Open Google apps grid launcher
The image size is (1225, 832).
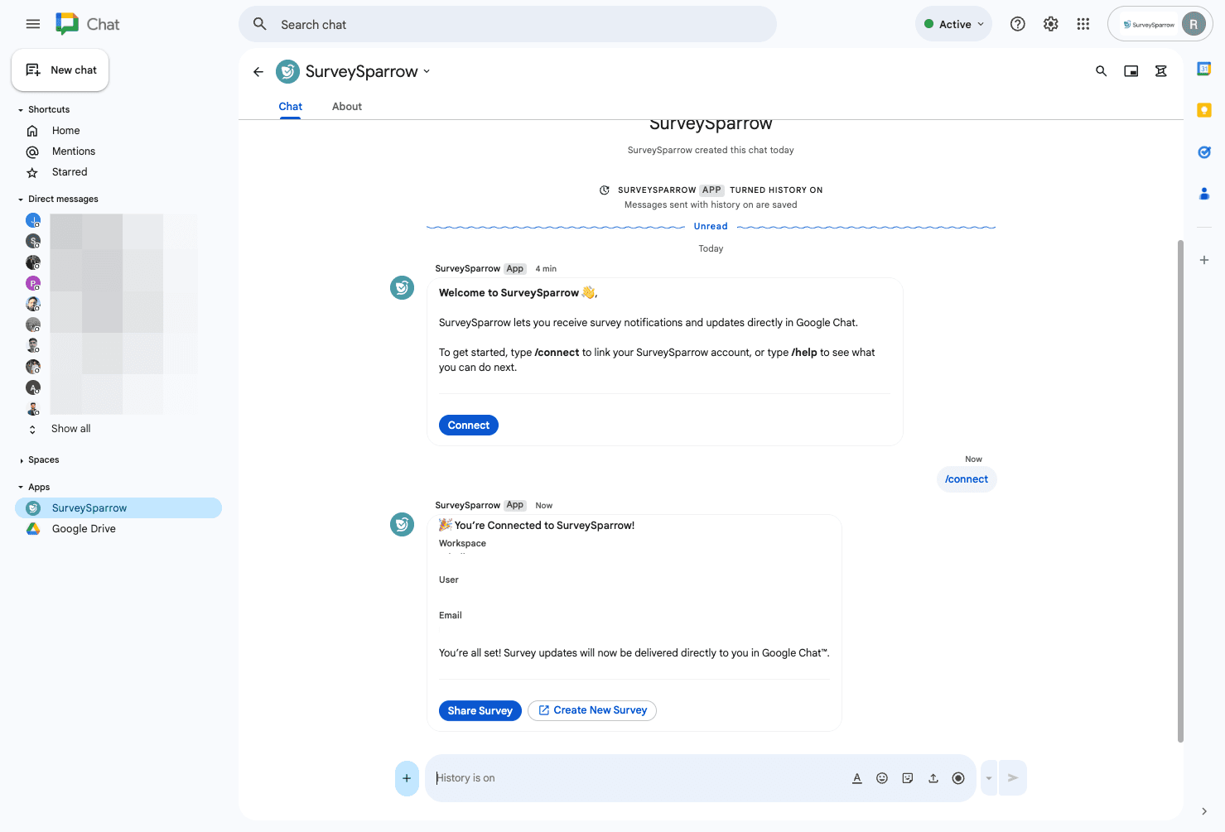(1083, 24)
